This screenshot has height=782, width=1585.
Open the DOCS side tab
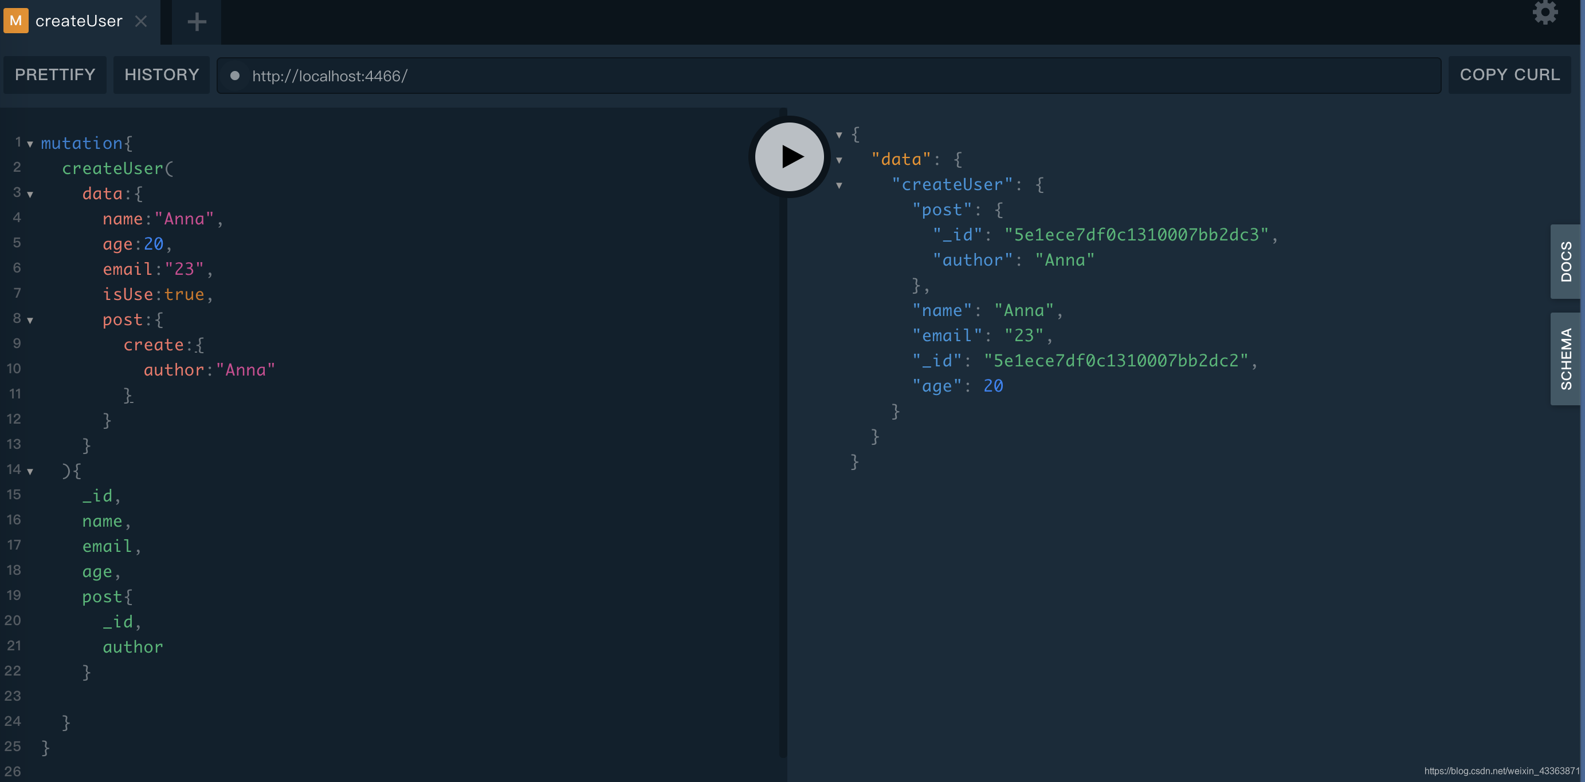point(1566,262)
